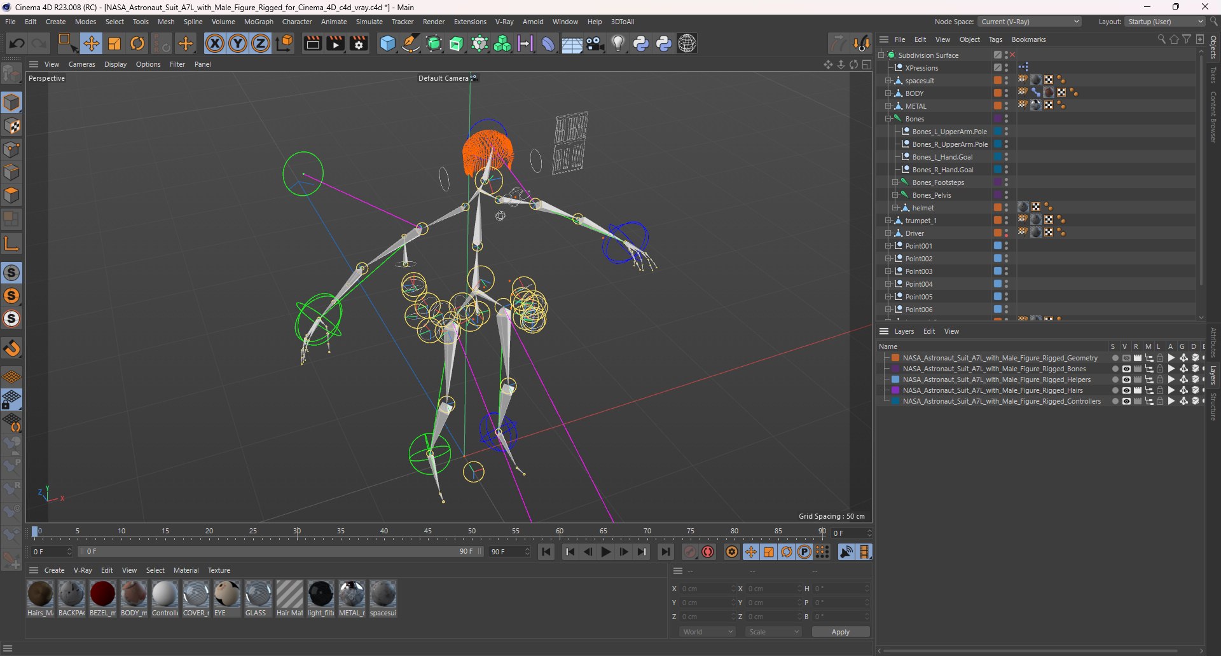Image resolution: width=1221 pixels, height=656 pixels.
Task: Open the Simulate menu
Action: 369,22
